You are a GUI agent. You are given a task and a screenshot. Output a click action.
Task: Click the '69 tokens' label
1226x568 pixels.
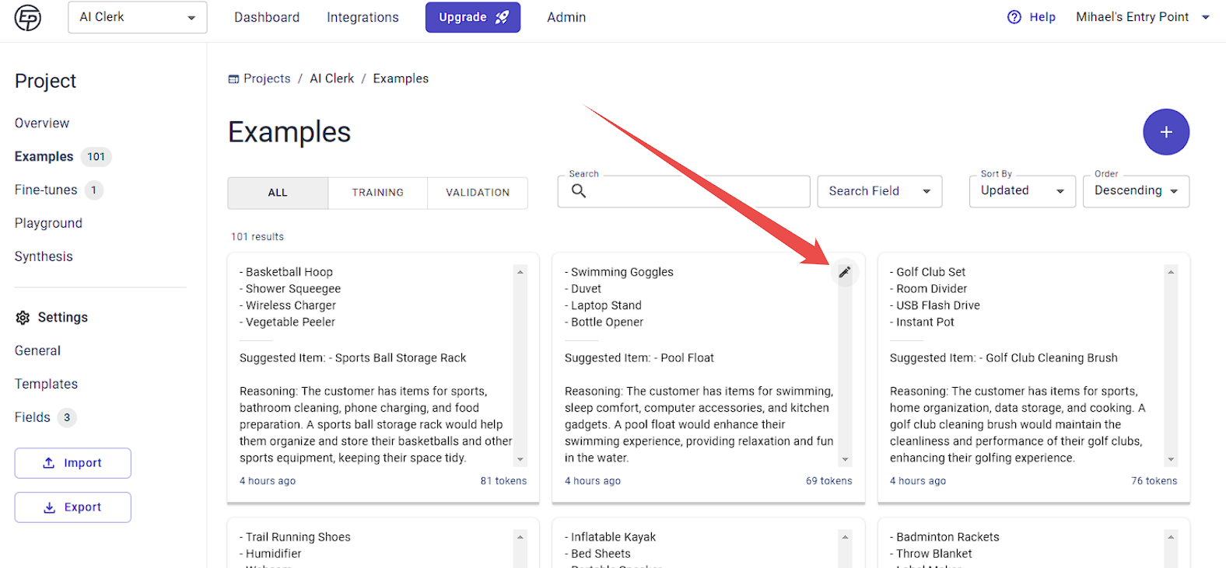828,481
